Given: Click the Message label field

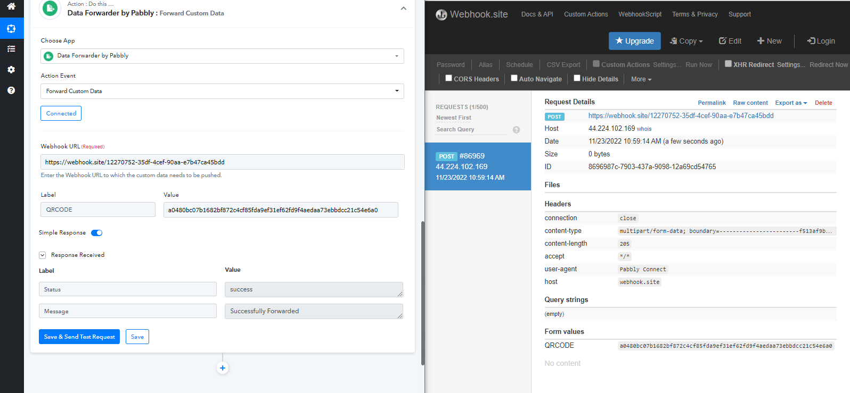Looking at the screenshot, I should [128, 311].
